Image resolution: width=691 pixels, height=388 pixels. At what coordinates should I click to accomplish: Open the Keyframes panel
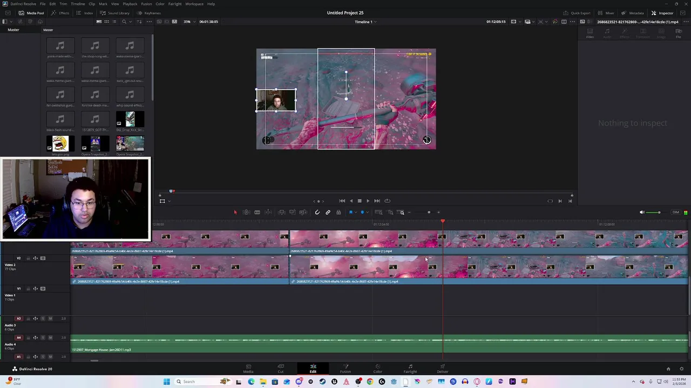point(149,13)
